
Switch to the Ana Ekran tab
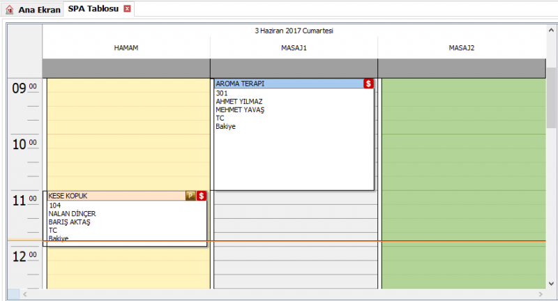33,10
